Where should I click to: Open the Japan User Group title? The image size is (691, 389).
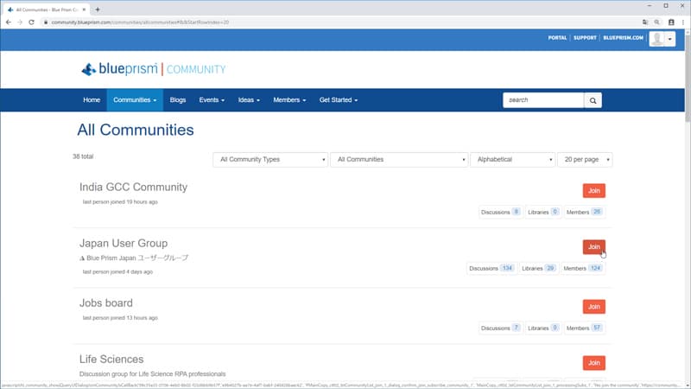point(124,243)
